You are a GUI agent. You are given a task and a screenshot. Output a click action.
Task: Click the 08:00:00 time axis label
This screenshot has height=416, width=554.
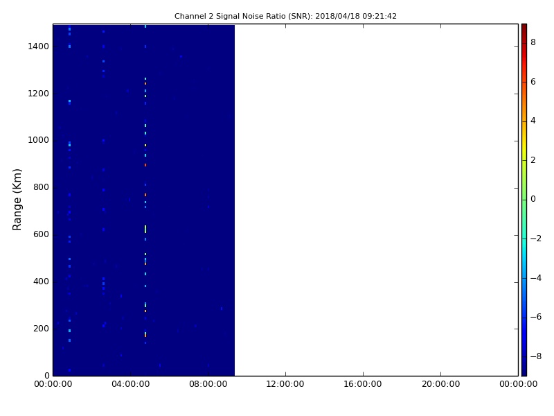(x=208, y=384)
